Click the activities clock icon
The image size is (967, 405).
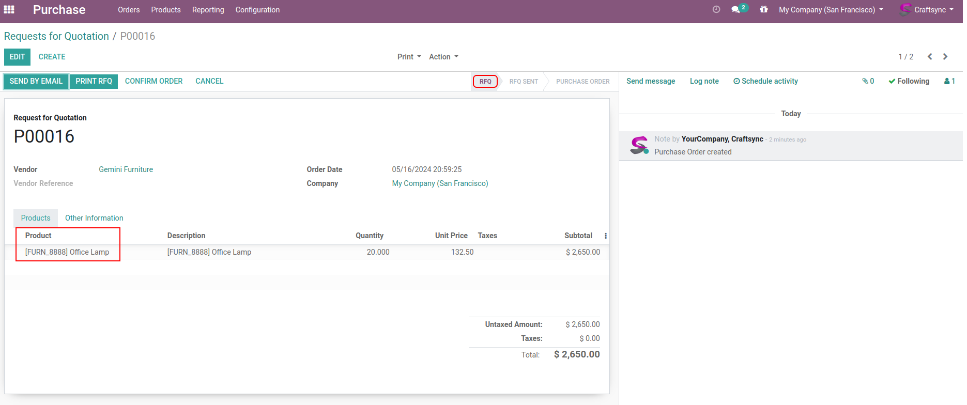(x=716, y=9)
